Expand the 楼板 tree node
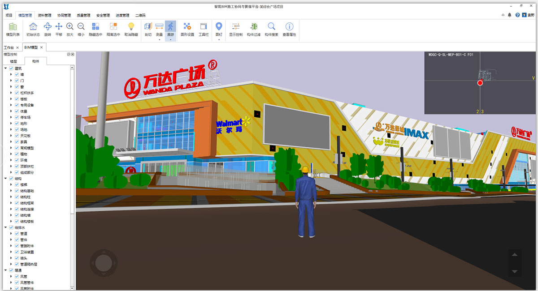The width and height of the screenshot is (538, 291). (x=11, y=99)
